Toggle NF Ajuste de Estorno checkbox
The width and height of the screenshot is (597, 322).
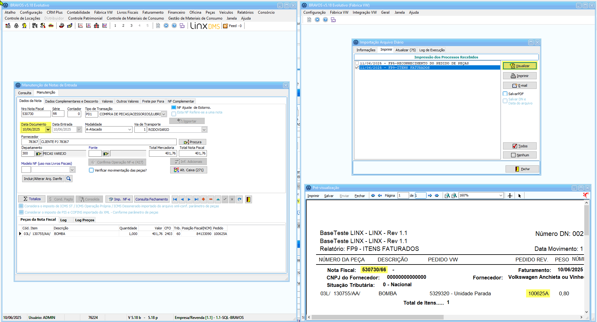pyautogui.click(x=174, y=108)
